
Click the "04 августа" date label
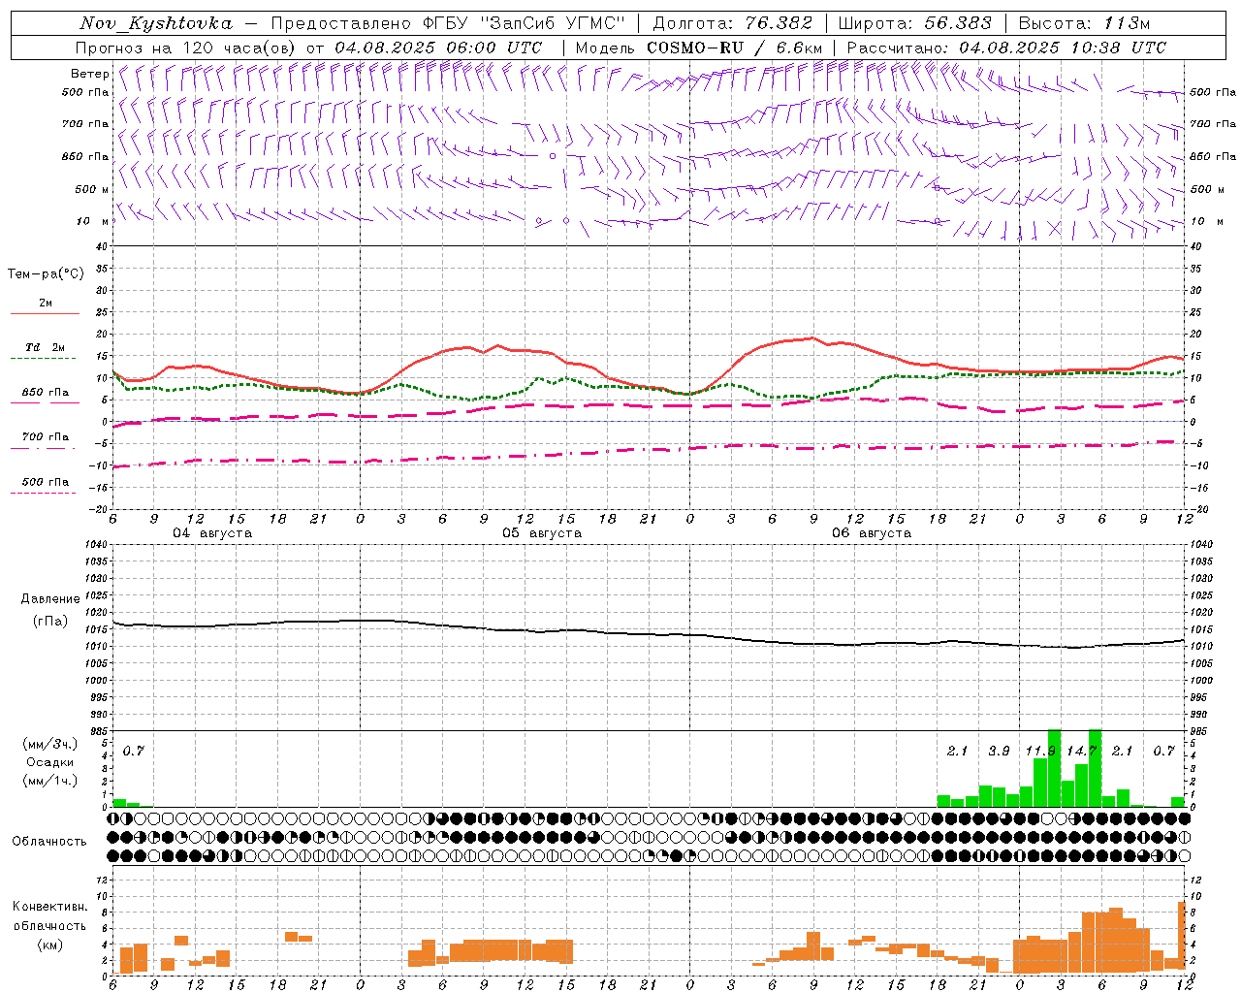pos(212,533)
